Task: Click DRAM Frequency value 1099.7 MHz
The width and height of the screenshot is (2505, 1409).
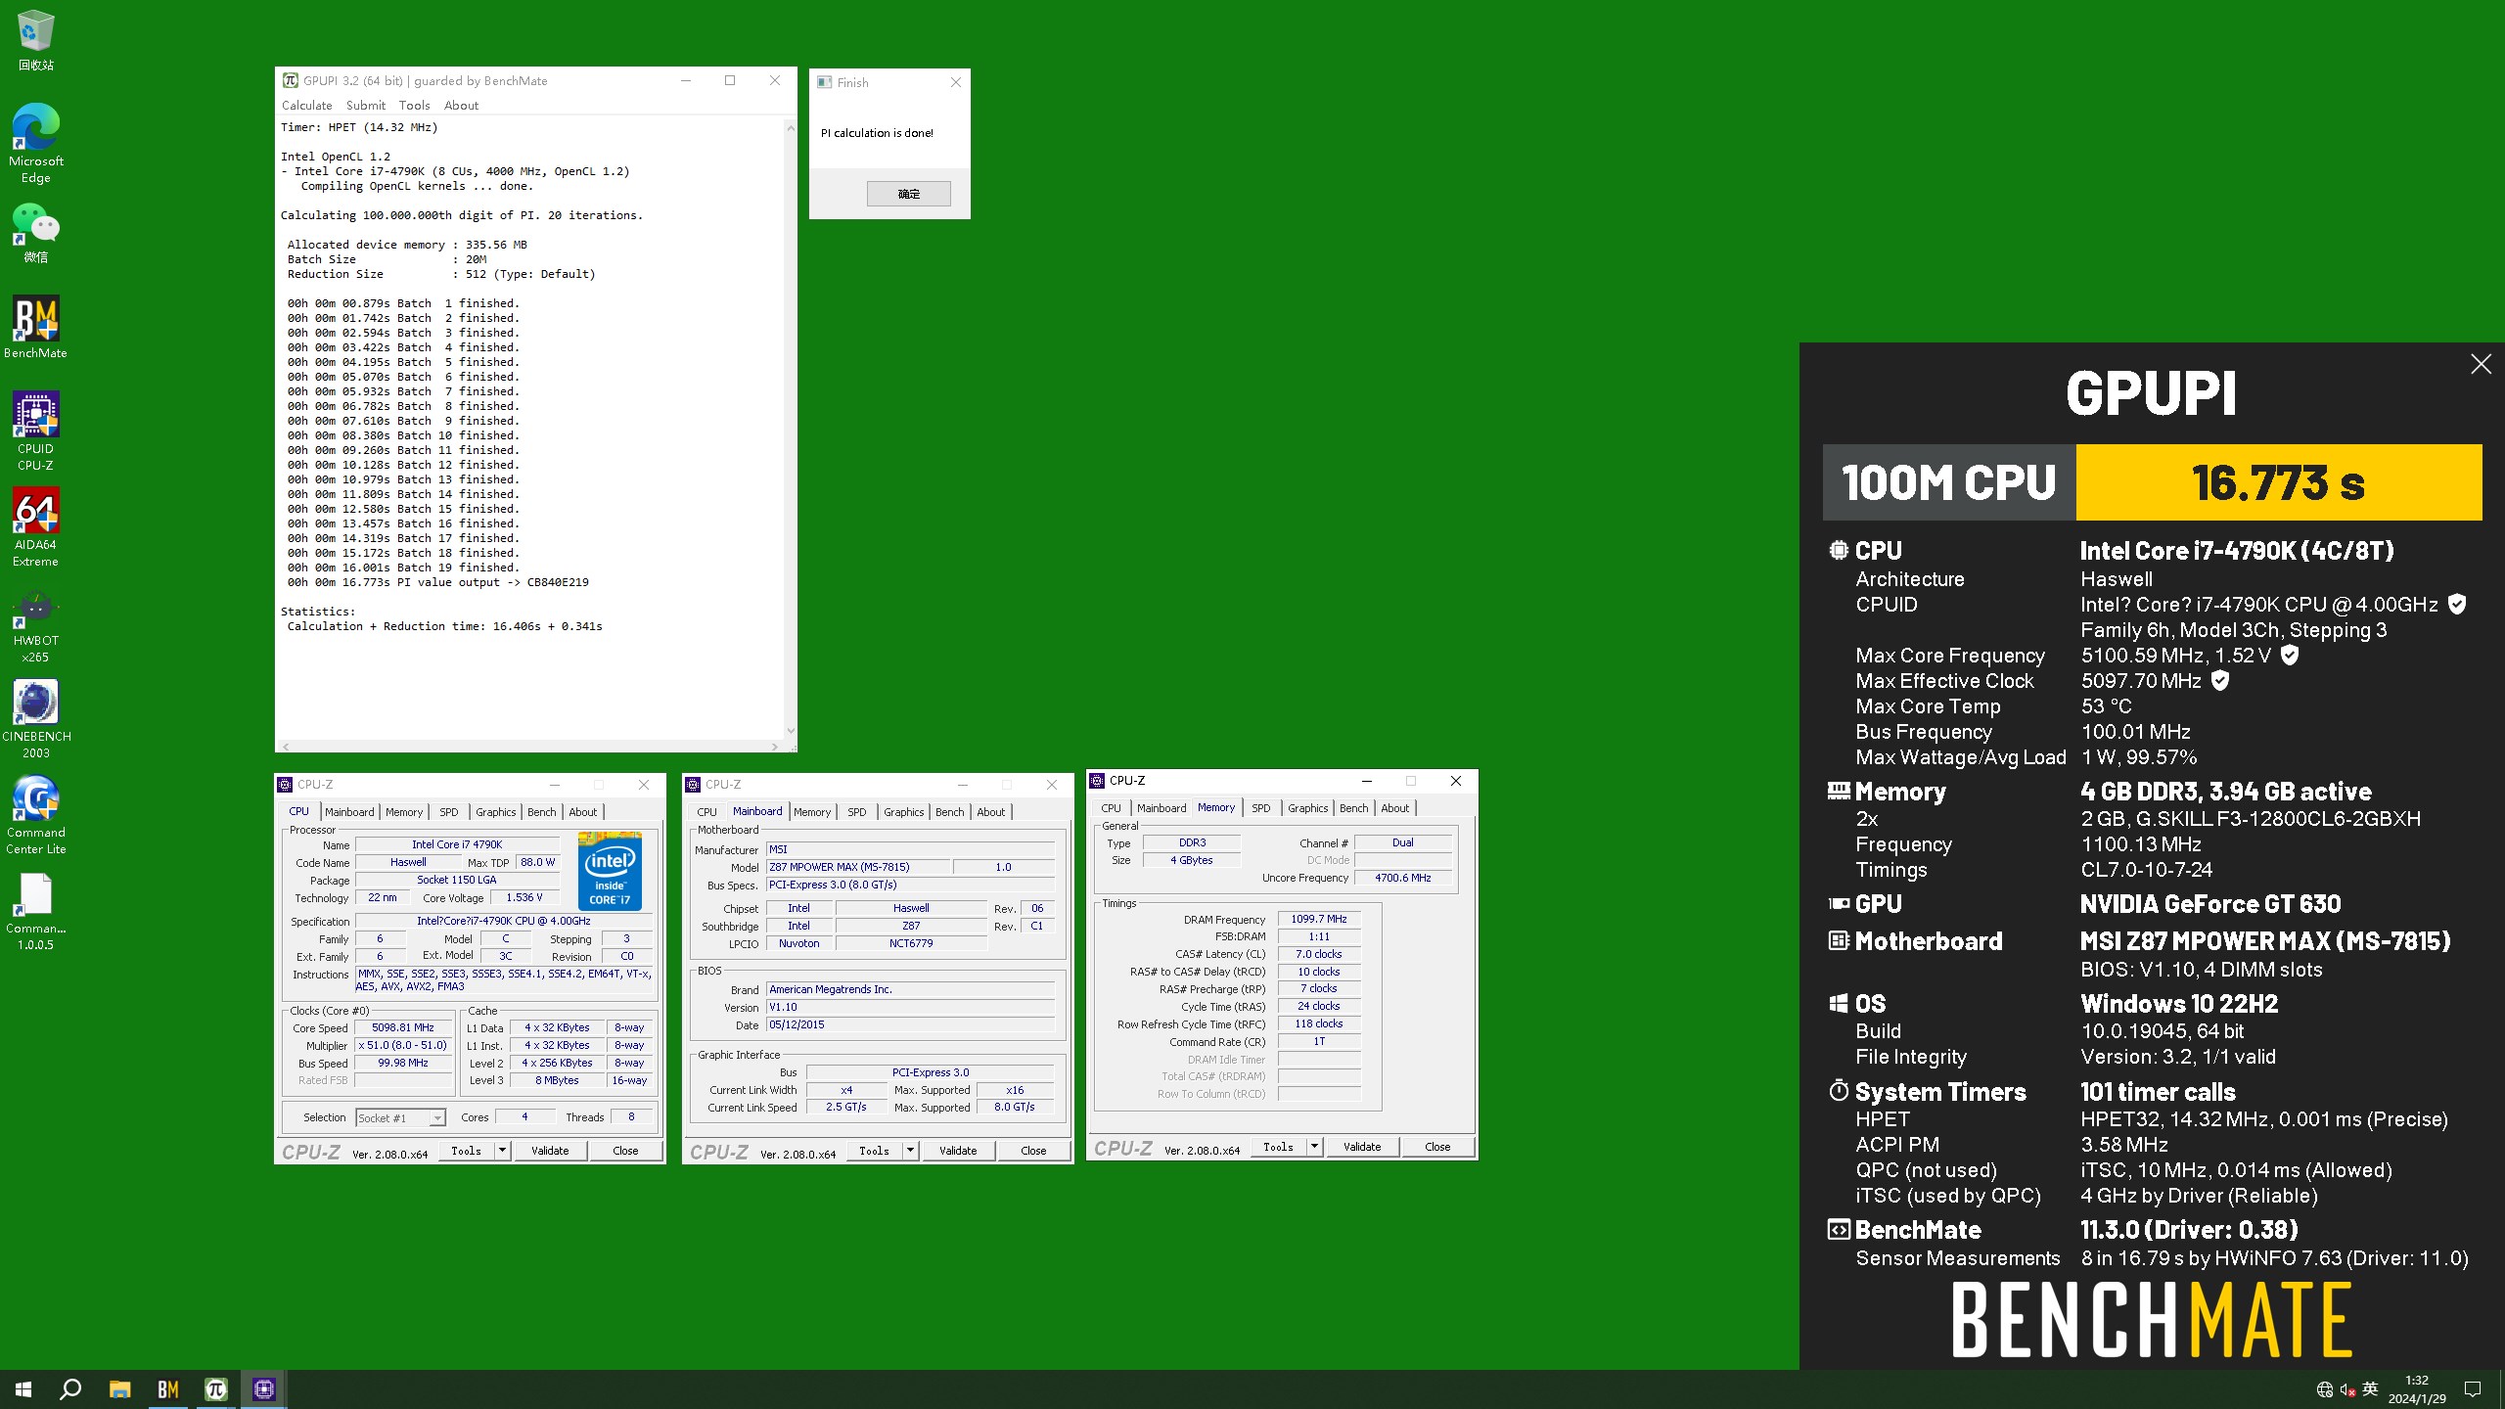Action: [x=1318, y=919]
